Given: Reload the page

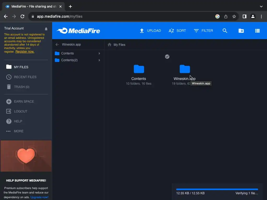Looking at the screenshot, I should point(22,16).
